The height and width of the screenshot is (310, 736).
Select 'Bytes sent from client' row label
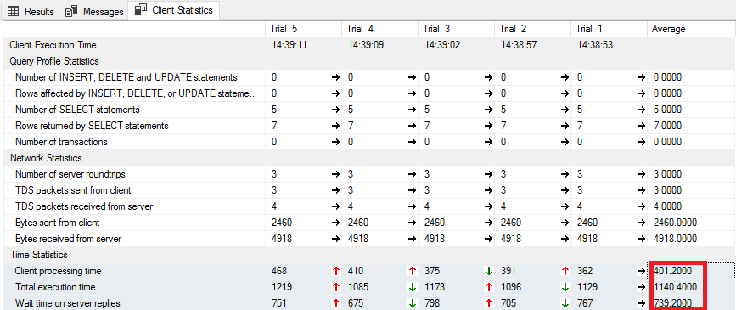[57, 223]
